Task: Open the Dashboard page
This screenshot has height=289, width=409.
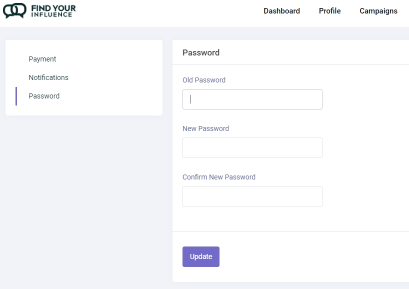Action: pyautogui.click(x=281, y=10)
